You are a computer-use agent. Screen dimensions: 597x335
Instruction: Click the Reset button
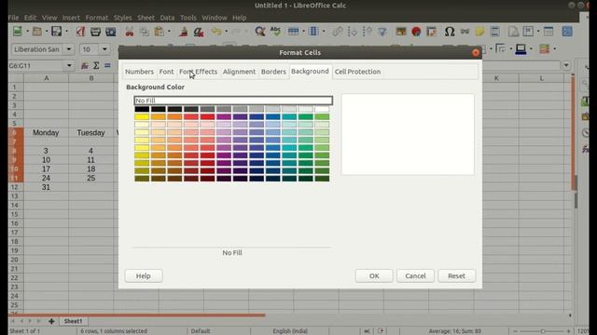456,276
